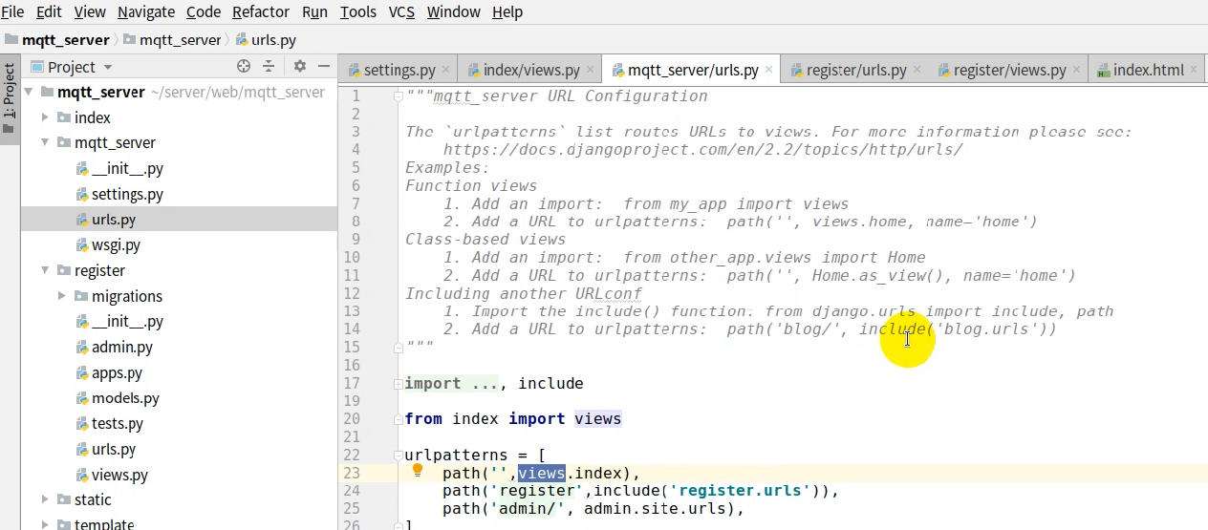This screenshot has width=1208, height=530.
Task: Click the highlighted views word in line 23
Action: pos(542,473)
